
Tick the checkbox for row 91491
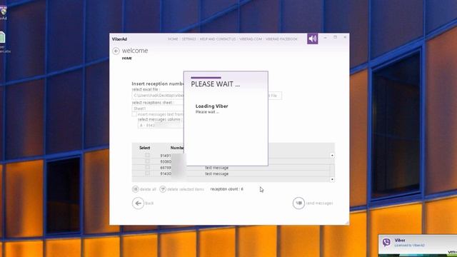[x=147, y=156]
